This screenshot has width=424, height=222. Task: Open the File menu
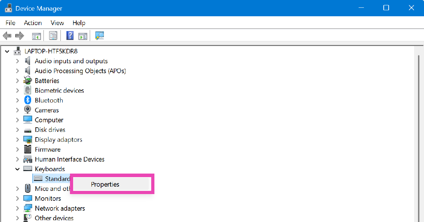pos(11,23)
